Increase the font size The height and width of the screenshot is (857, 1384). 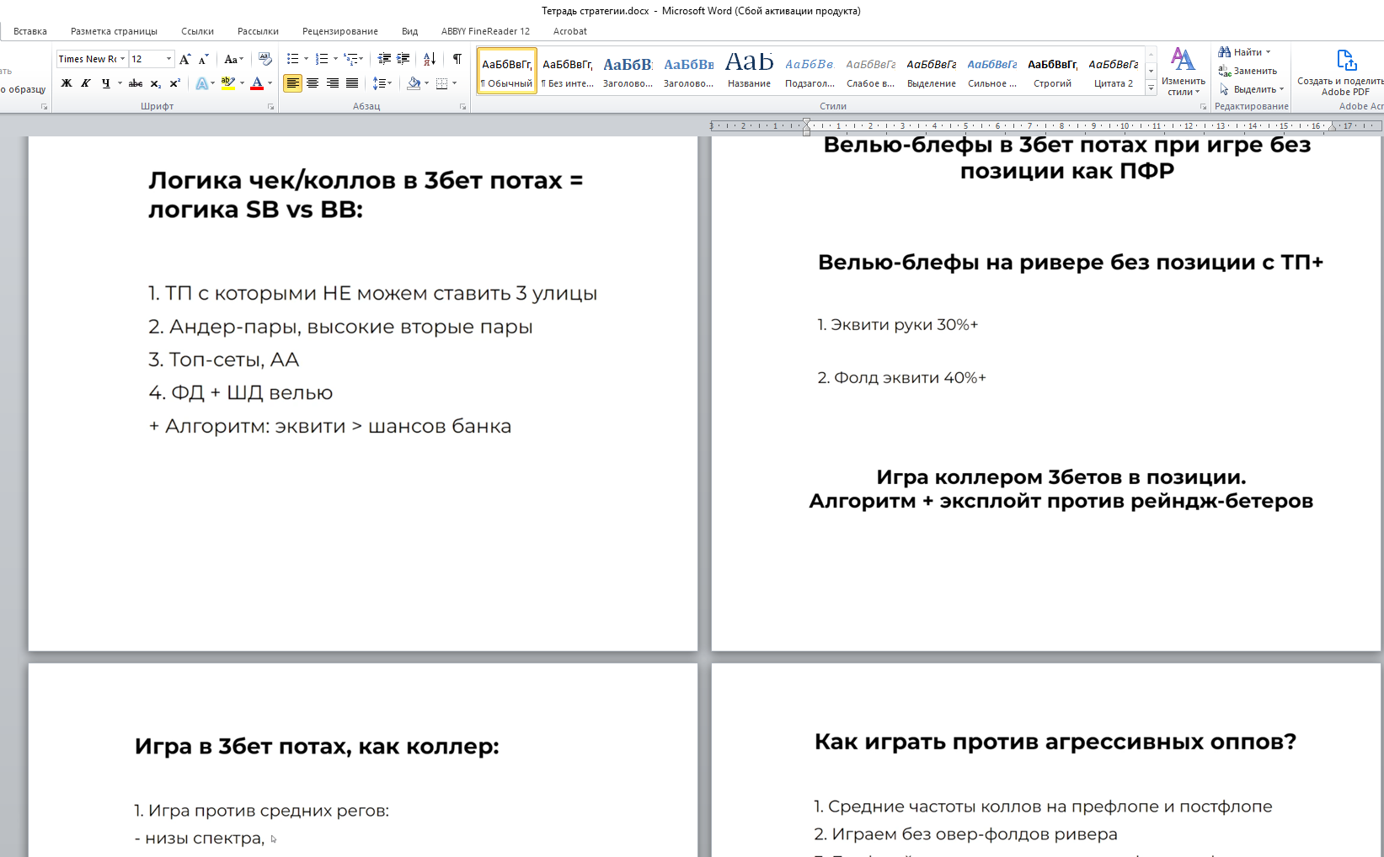click(x=185, y=59)
